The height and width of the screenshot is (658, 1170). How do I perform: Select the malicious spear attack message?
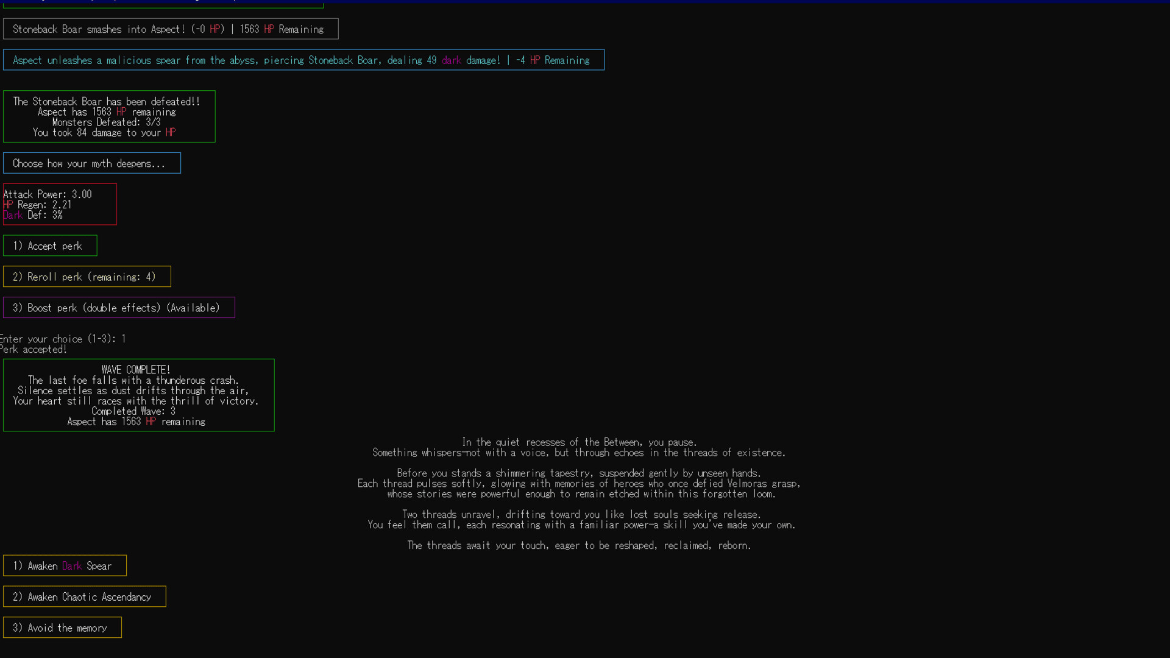tap(303, 60)
